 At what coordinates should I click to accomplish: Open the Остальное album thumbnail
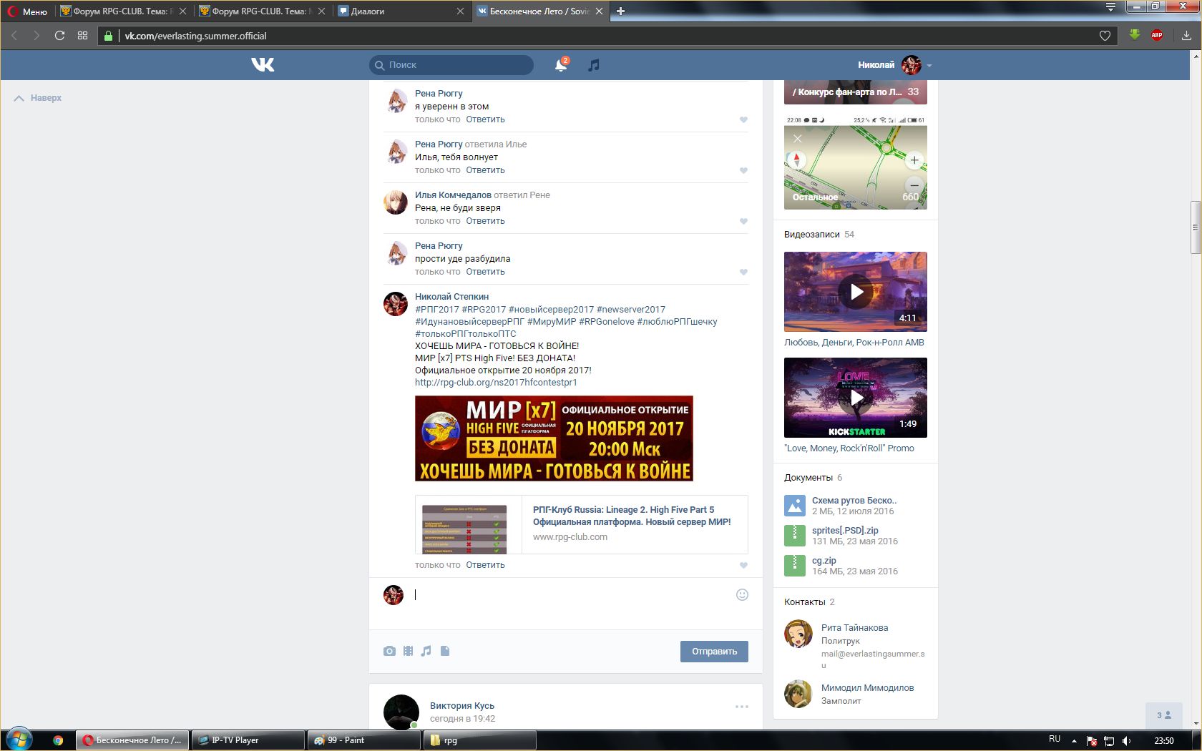(x=856, y=162)
